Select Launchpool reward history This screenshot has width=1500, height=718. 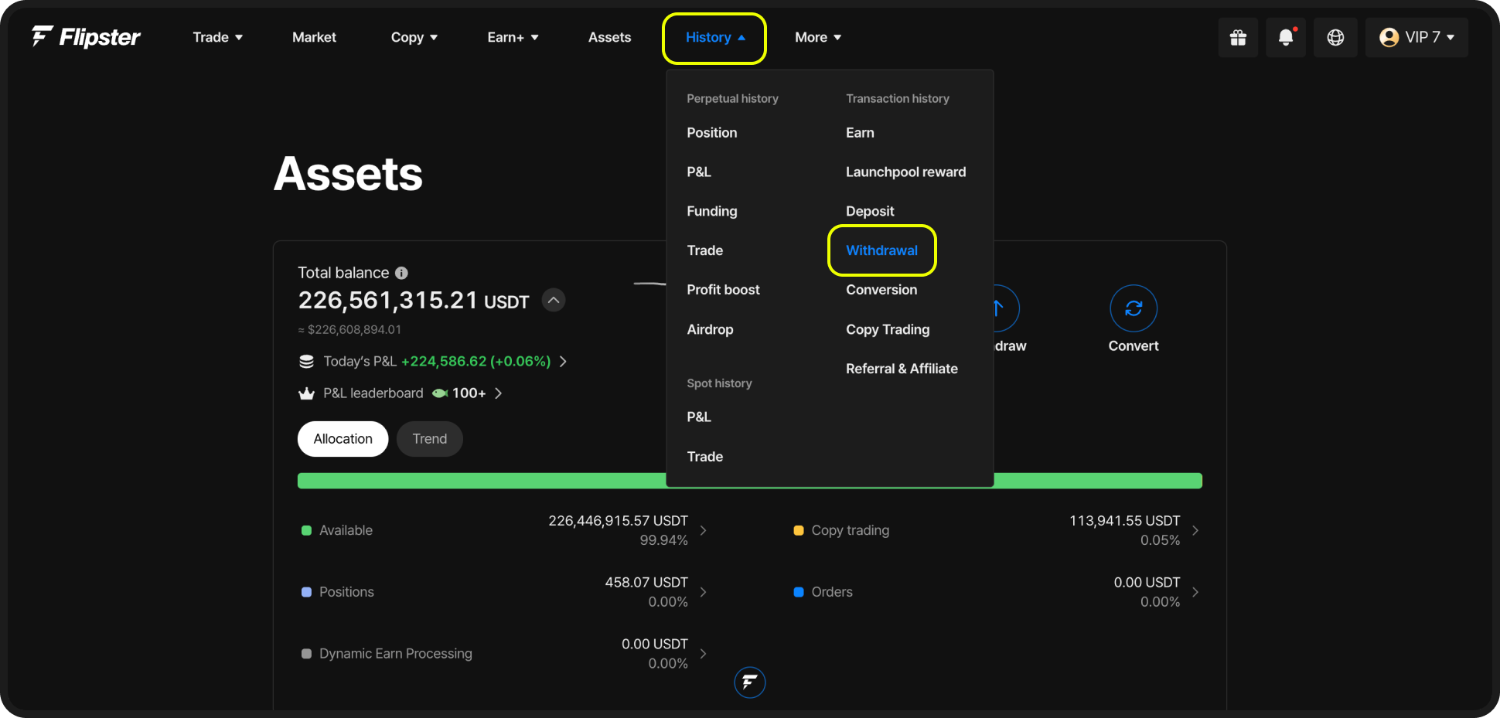tap(905, 172)
